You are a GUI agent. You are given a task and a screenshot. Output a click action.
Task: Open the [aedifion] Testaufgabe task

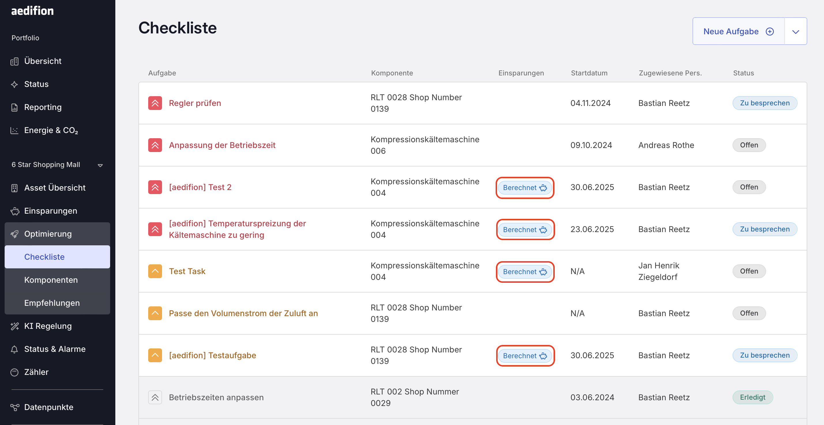212,355
